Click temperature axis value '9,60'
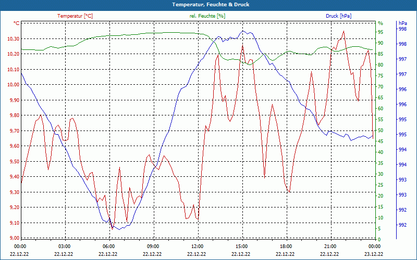Image resolution: width=417 pixels, height=260 pixels. (x=15, y=146)
